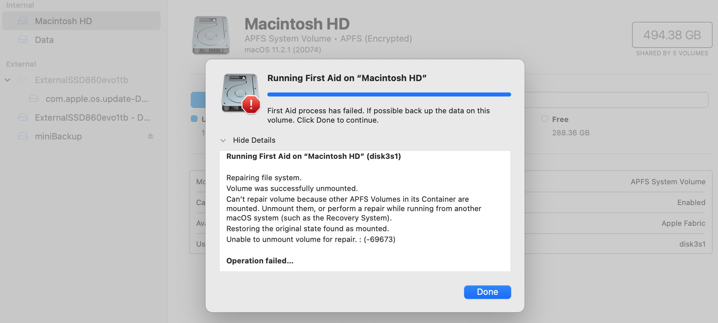Viewport: 718px width, 323px height.
Task: Collapse the Hide Details disclosure chevron
Action: click(223, 140)
